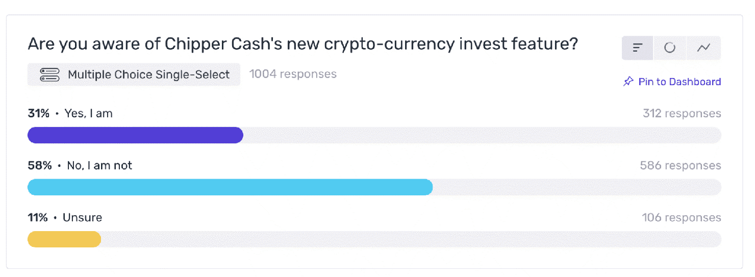Switch to line trend chart view
755x277 pixels.
tap(704, 48)
